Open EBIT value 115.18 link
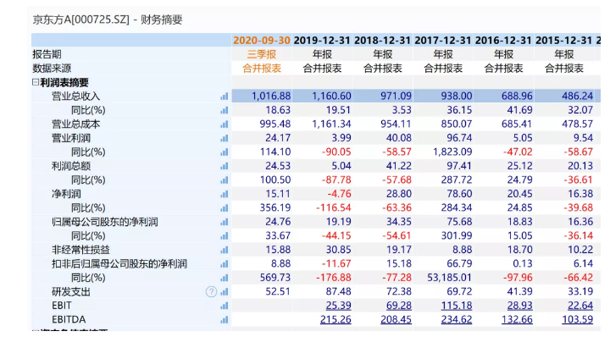This screenshot has height=348, width=610. [x=457, y=306]
